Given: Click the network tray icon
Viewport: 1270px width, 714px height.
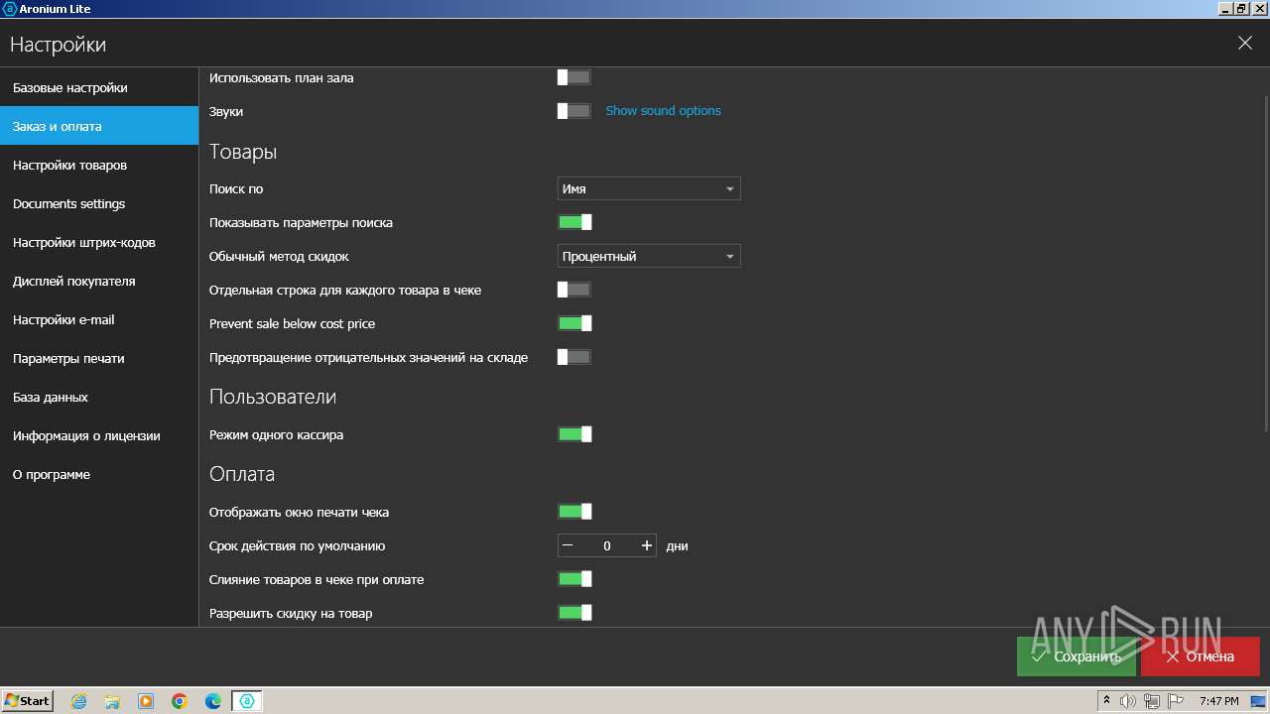Looking at the screenshot, I should [x=1151, y=701].
